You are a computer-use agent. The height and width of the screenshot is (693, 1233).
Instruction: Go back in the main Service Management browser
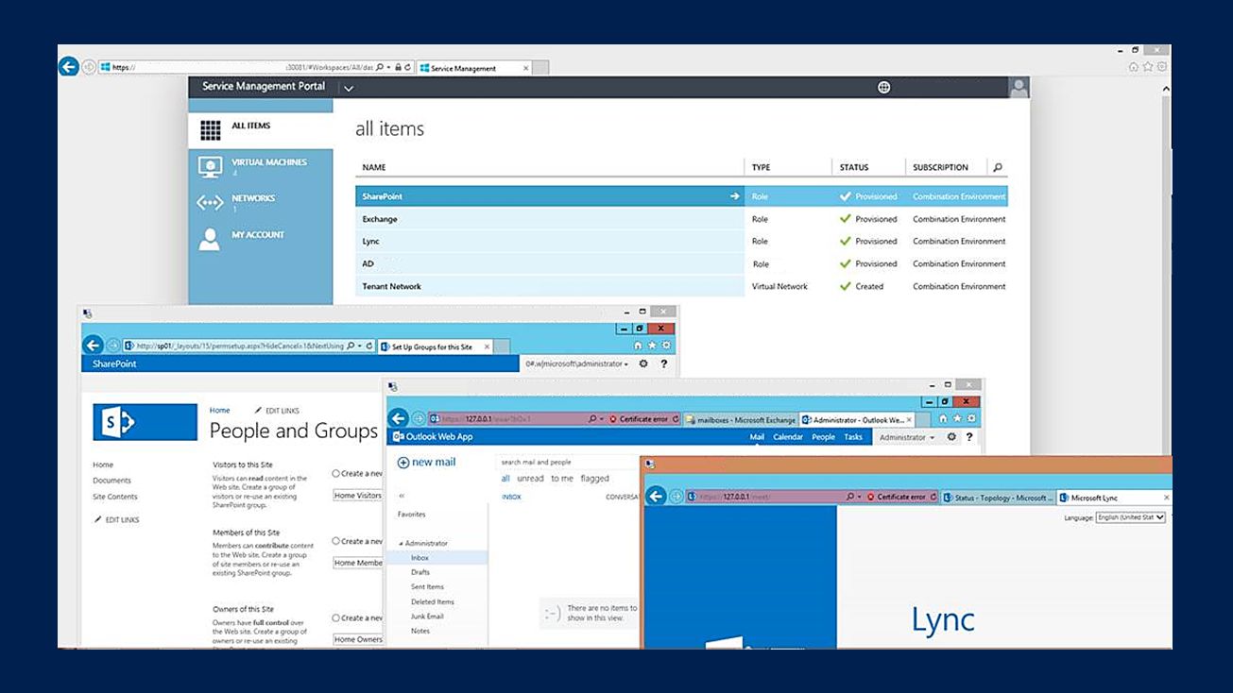coord(68,66)
